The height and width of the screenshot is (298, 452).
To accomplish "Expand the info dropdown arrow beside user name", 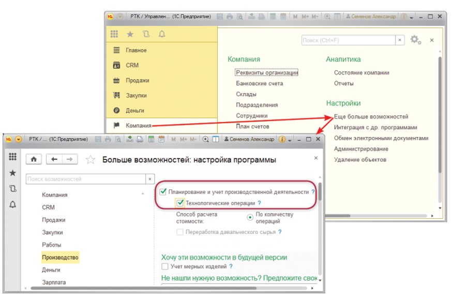I will pyautogui.click(x=290, y=140).
